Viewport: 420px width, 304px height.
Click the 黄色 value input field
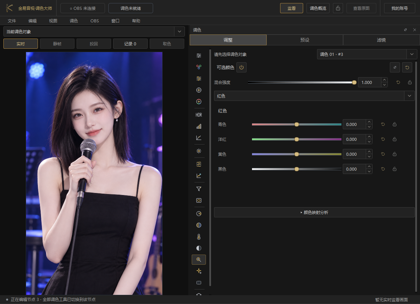(x=355, y=154)
